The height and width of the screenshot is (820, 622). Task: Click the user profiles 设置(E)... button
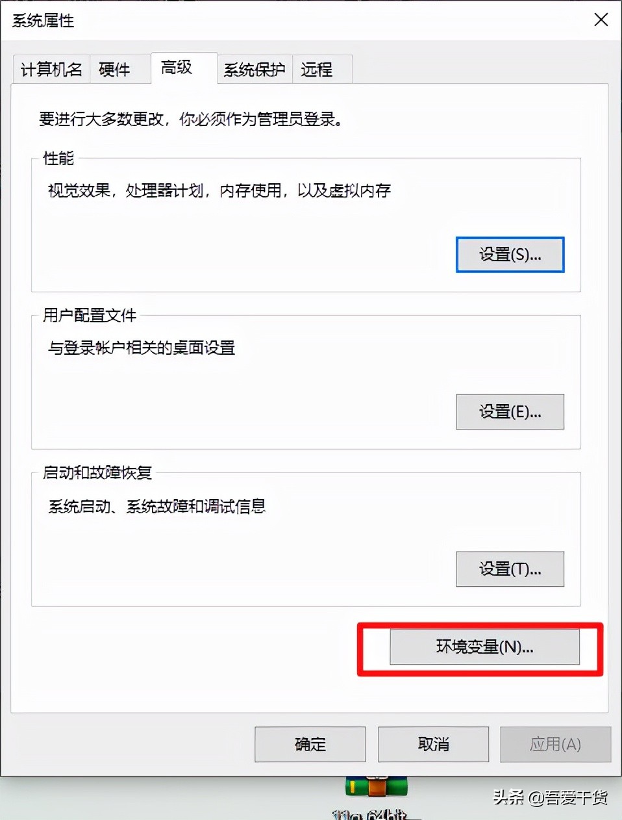click(x=510, y=412)
